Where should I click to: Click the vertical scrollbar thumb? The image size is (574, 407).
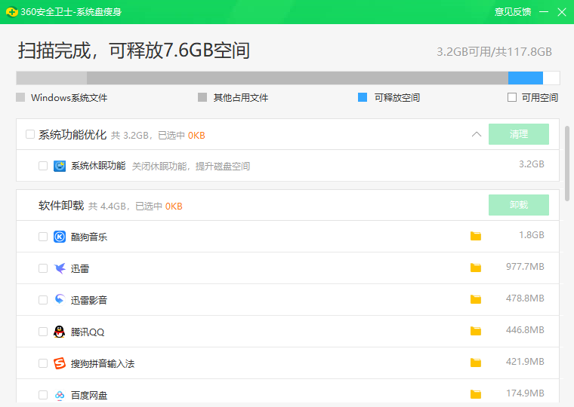[567, 164]
